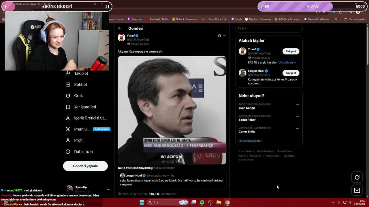The width and height of the screenshot is (369, 207).
Task: Click the page scrollbar on the right
Action: point(367,46)
